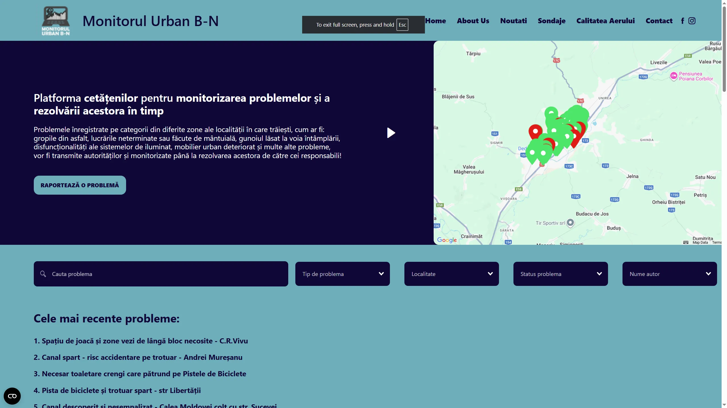
Task: Navigate to the Sondaje menu item
Action: pos(551,20)
